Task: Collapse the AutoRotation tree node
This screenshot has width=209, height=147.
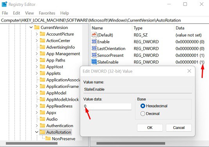Action: [37, 132]
